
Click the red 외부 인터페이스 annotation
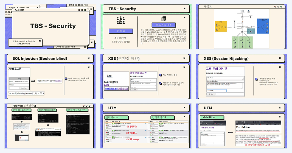tap(132, 127)
